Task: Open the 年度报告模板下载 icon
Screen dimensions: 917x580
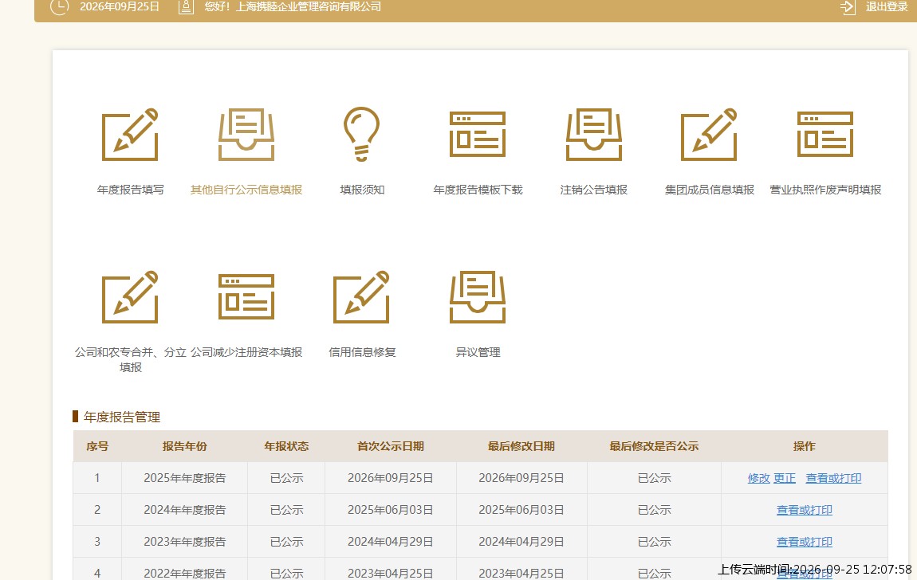Action: (478, 135)
